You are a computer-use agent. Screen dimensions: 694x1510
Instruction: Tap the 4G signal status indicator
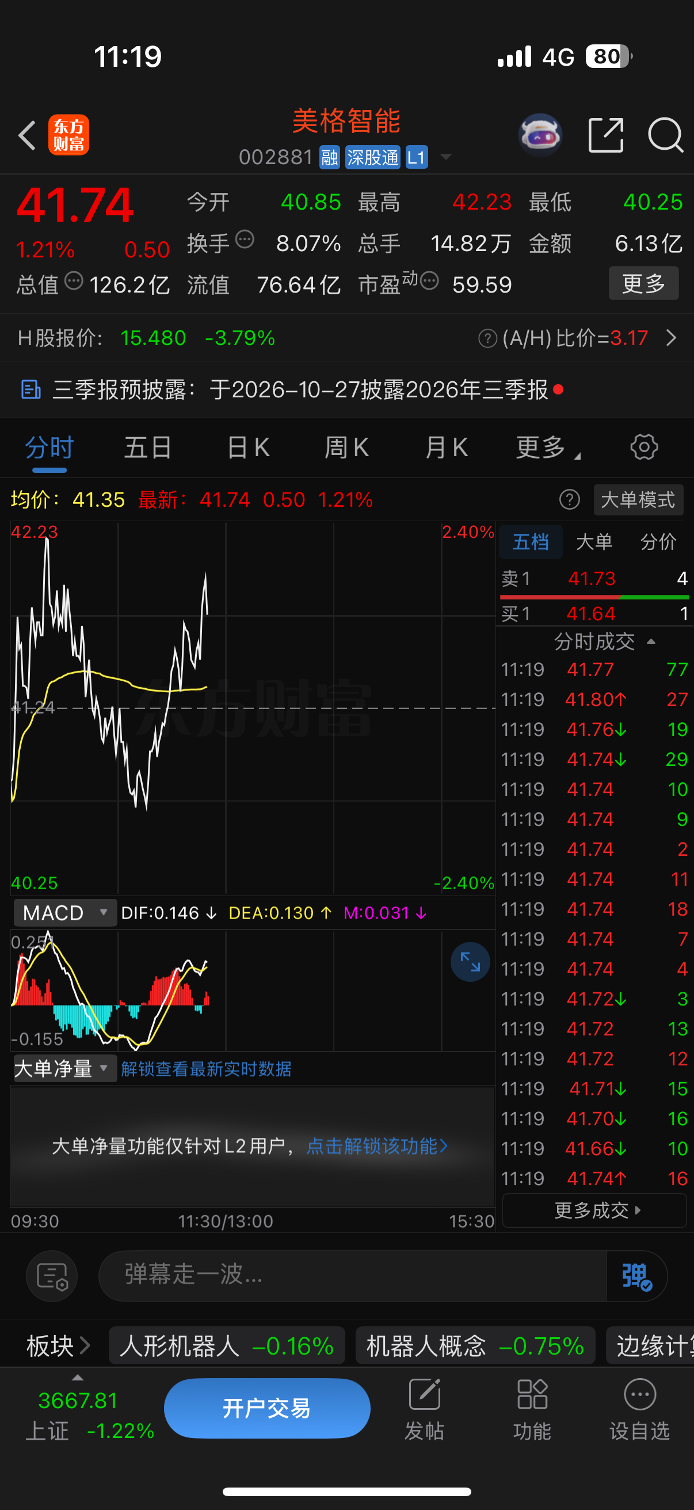[558, 57]
